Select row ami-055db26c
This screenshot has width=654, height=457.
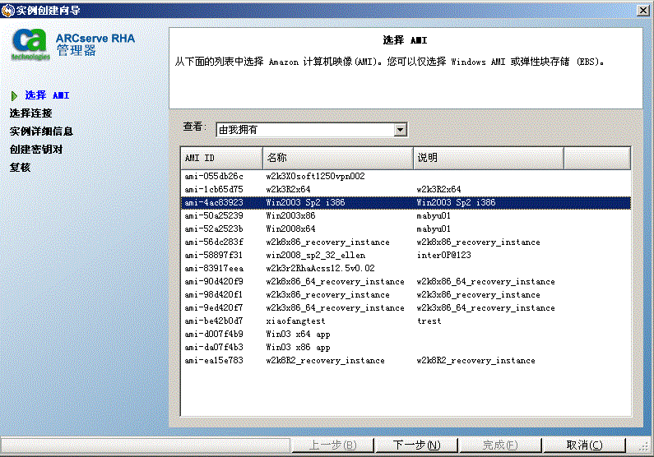pos(406,176)
